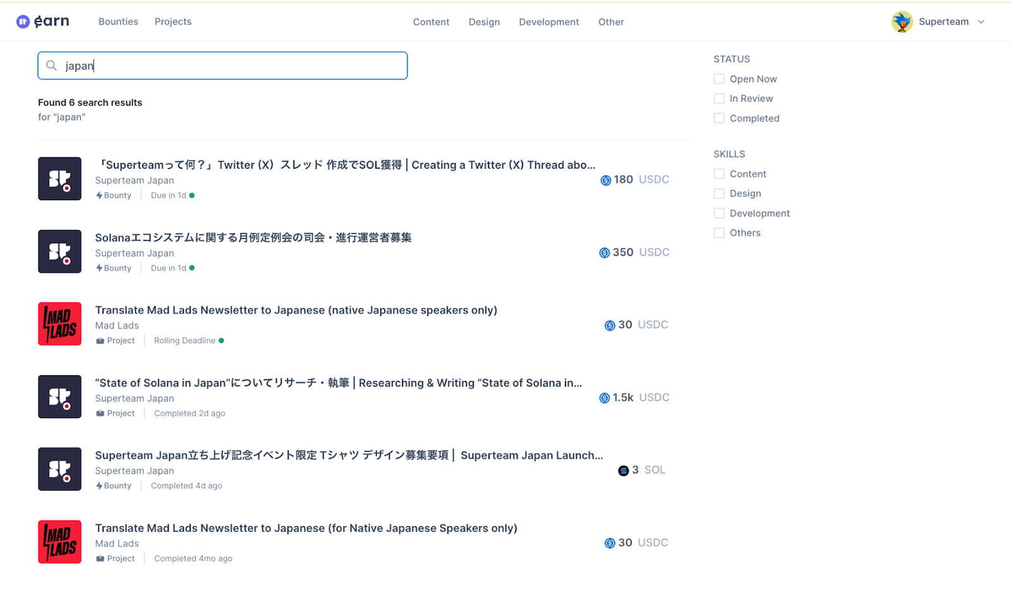Open the Solanaエコシステム monthly meeting bounty

coord(253,238)
